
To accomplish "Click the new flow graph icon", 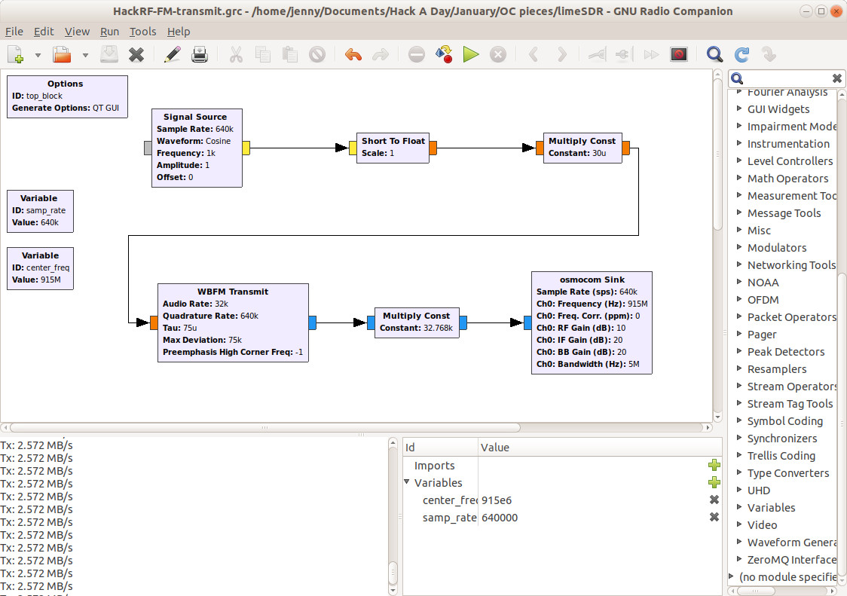I will point(17,54).
